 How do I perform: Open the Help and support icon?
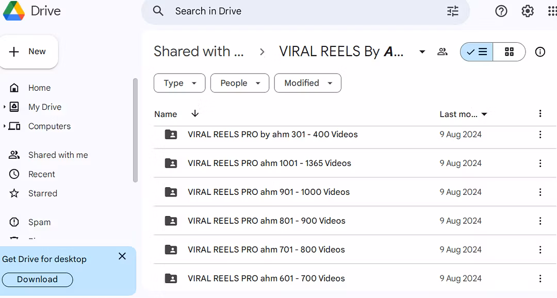[501, 11]
